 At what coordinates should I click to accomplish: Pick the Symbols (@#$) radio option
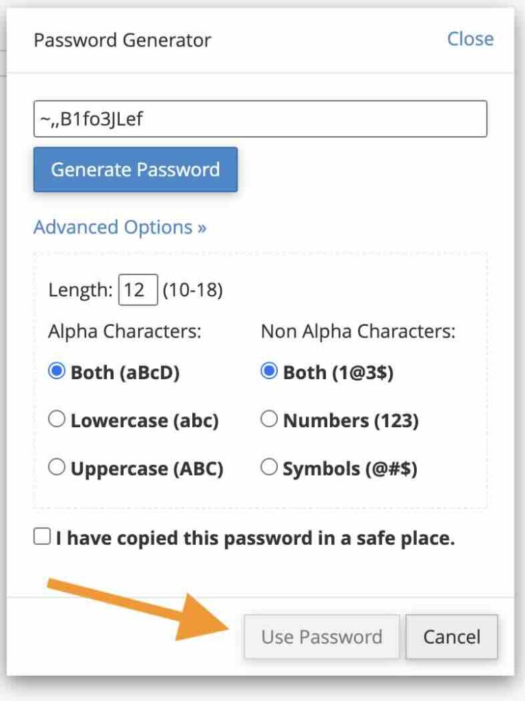[270, 468]
